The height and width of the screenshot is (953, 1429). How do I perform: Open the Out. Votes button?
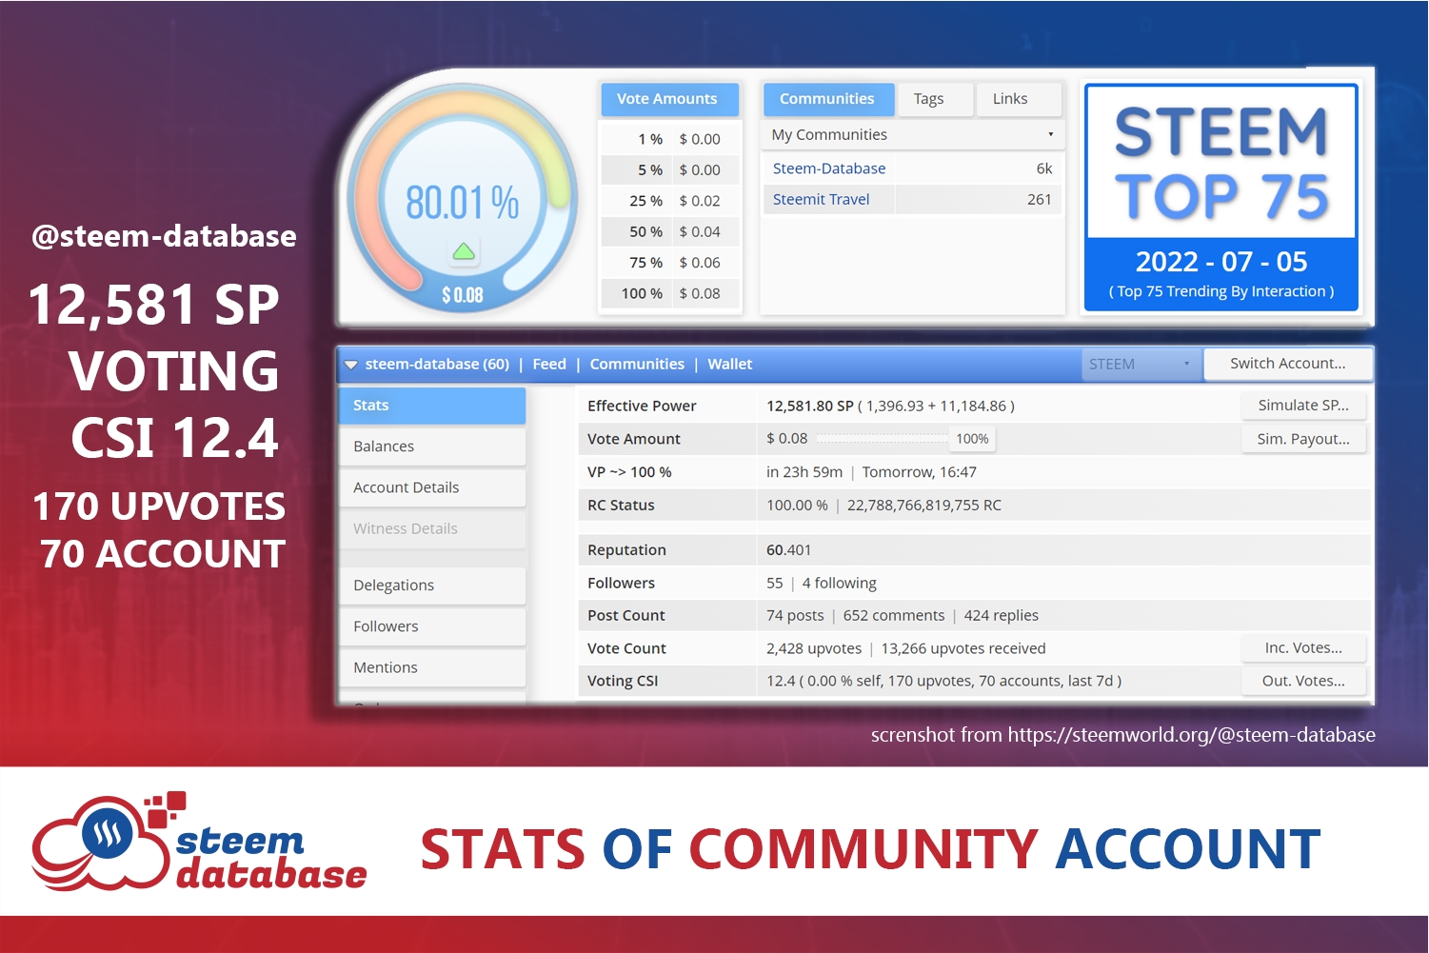[x=1303, y=681]
